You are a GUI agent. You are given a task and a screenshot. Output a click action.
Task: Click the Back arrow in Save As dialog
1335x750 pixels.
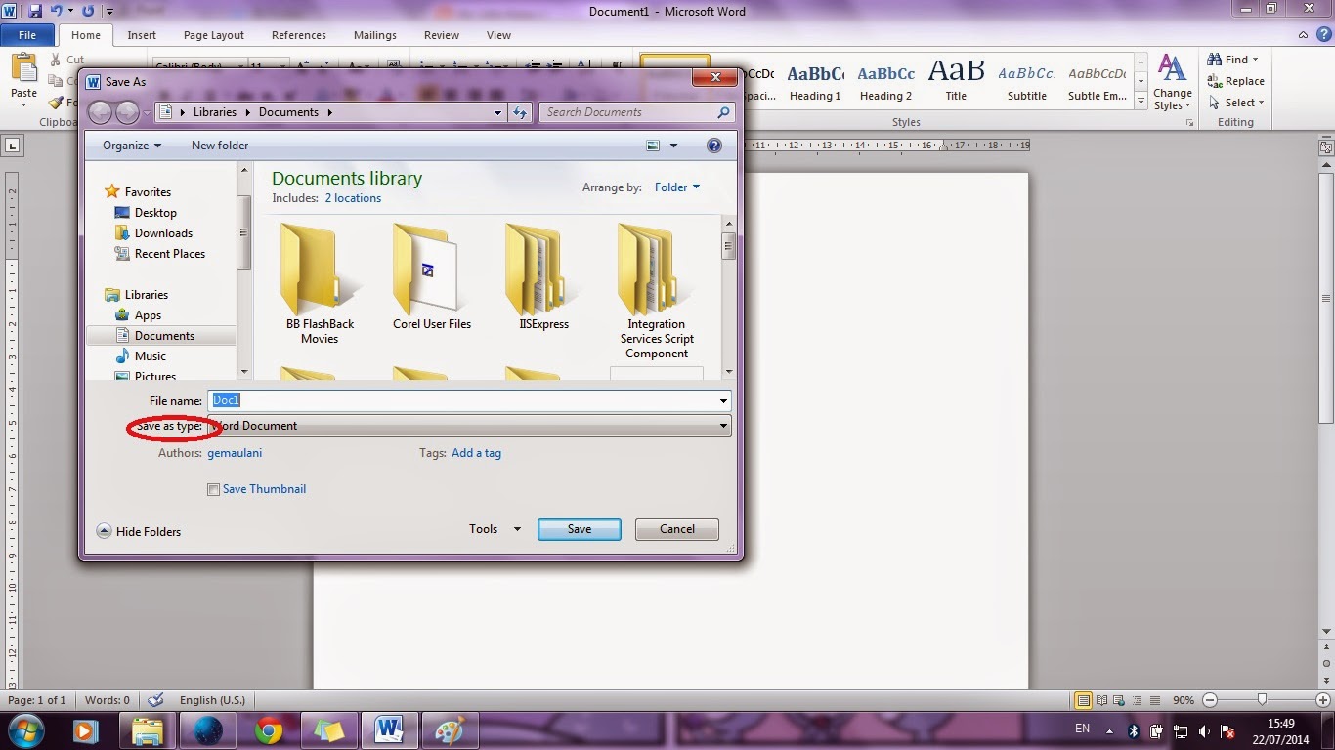100,112
